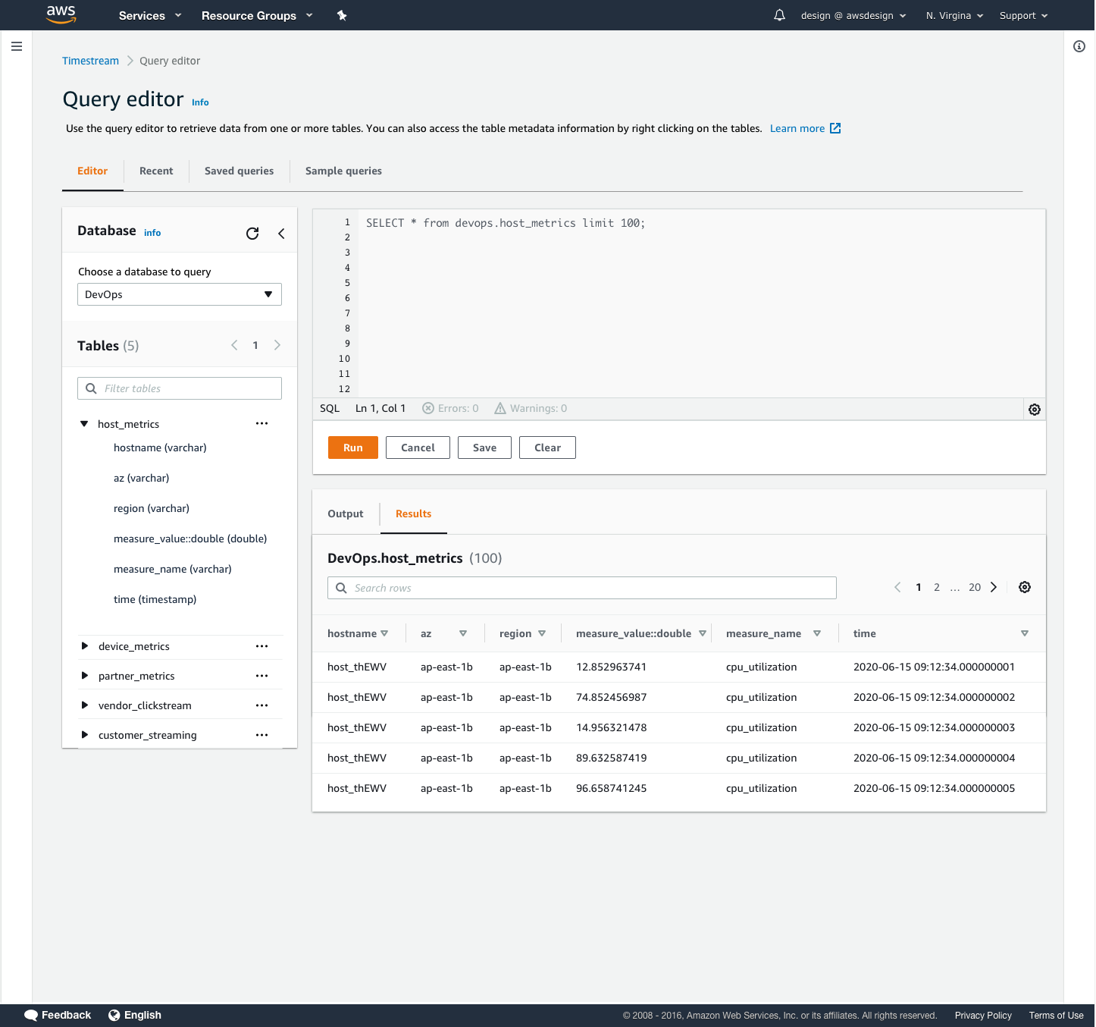Screen dimensions: 1096x1027
Task: Open partner_metrics table options menu
Action: point(262,676)
